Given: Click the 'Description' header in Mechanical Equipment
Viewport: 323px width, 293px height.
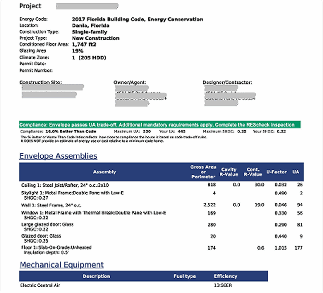Looking at the screenshot, I should coord(97,276).
